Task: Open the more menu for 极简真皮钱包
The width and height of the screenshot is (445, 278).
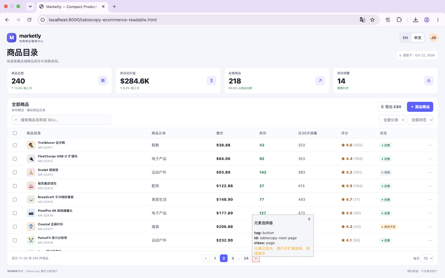Action: coord(430,186)
